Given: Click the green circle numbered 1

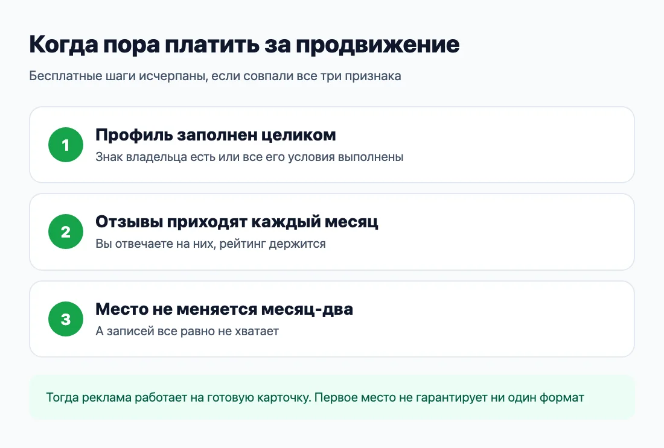Looking at the screenshot, I should (66, 145).
